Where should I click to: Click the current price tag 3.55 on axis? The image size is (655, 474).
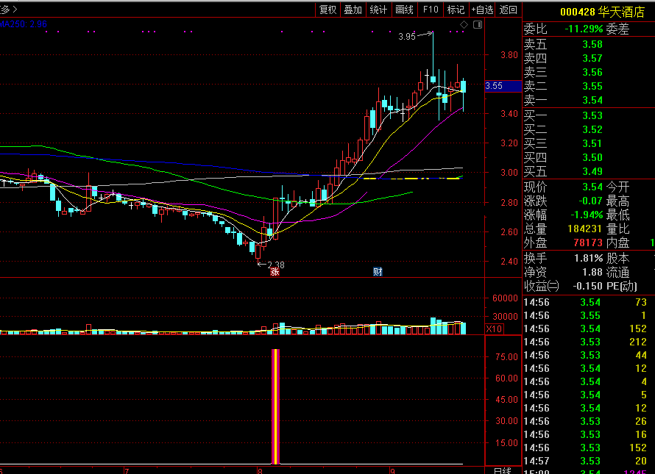[503, 86]
